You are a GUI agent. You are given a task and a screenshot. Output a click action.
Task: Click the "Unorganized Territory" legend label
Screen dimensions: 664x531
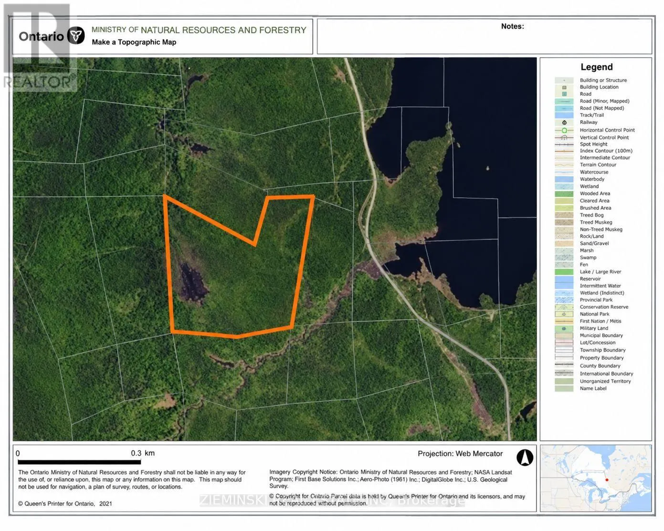coord(605,381)
